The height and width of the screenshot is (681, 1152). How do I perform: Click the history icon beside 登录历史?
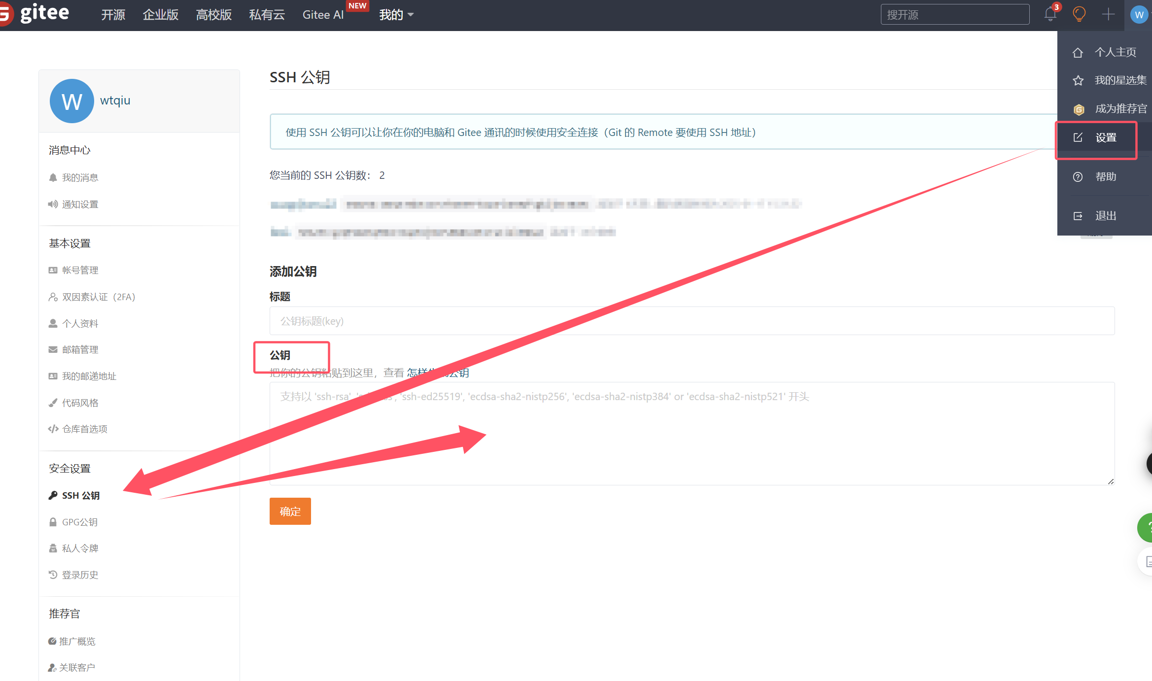(53, 575)
